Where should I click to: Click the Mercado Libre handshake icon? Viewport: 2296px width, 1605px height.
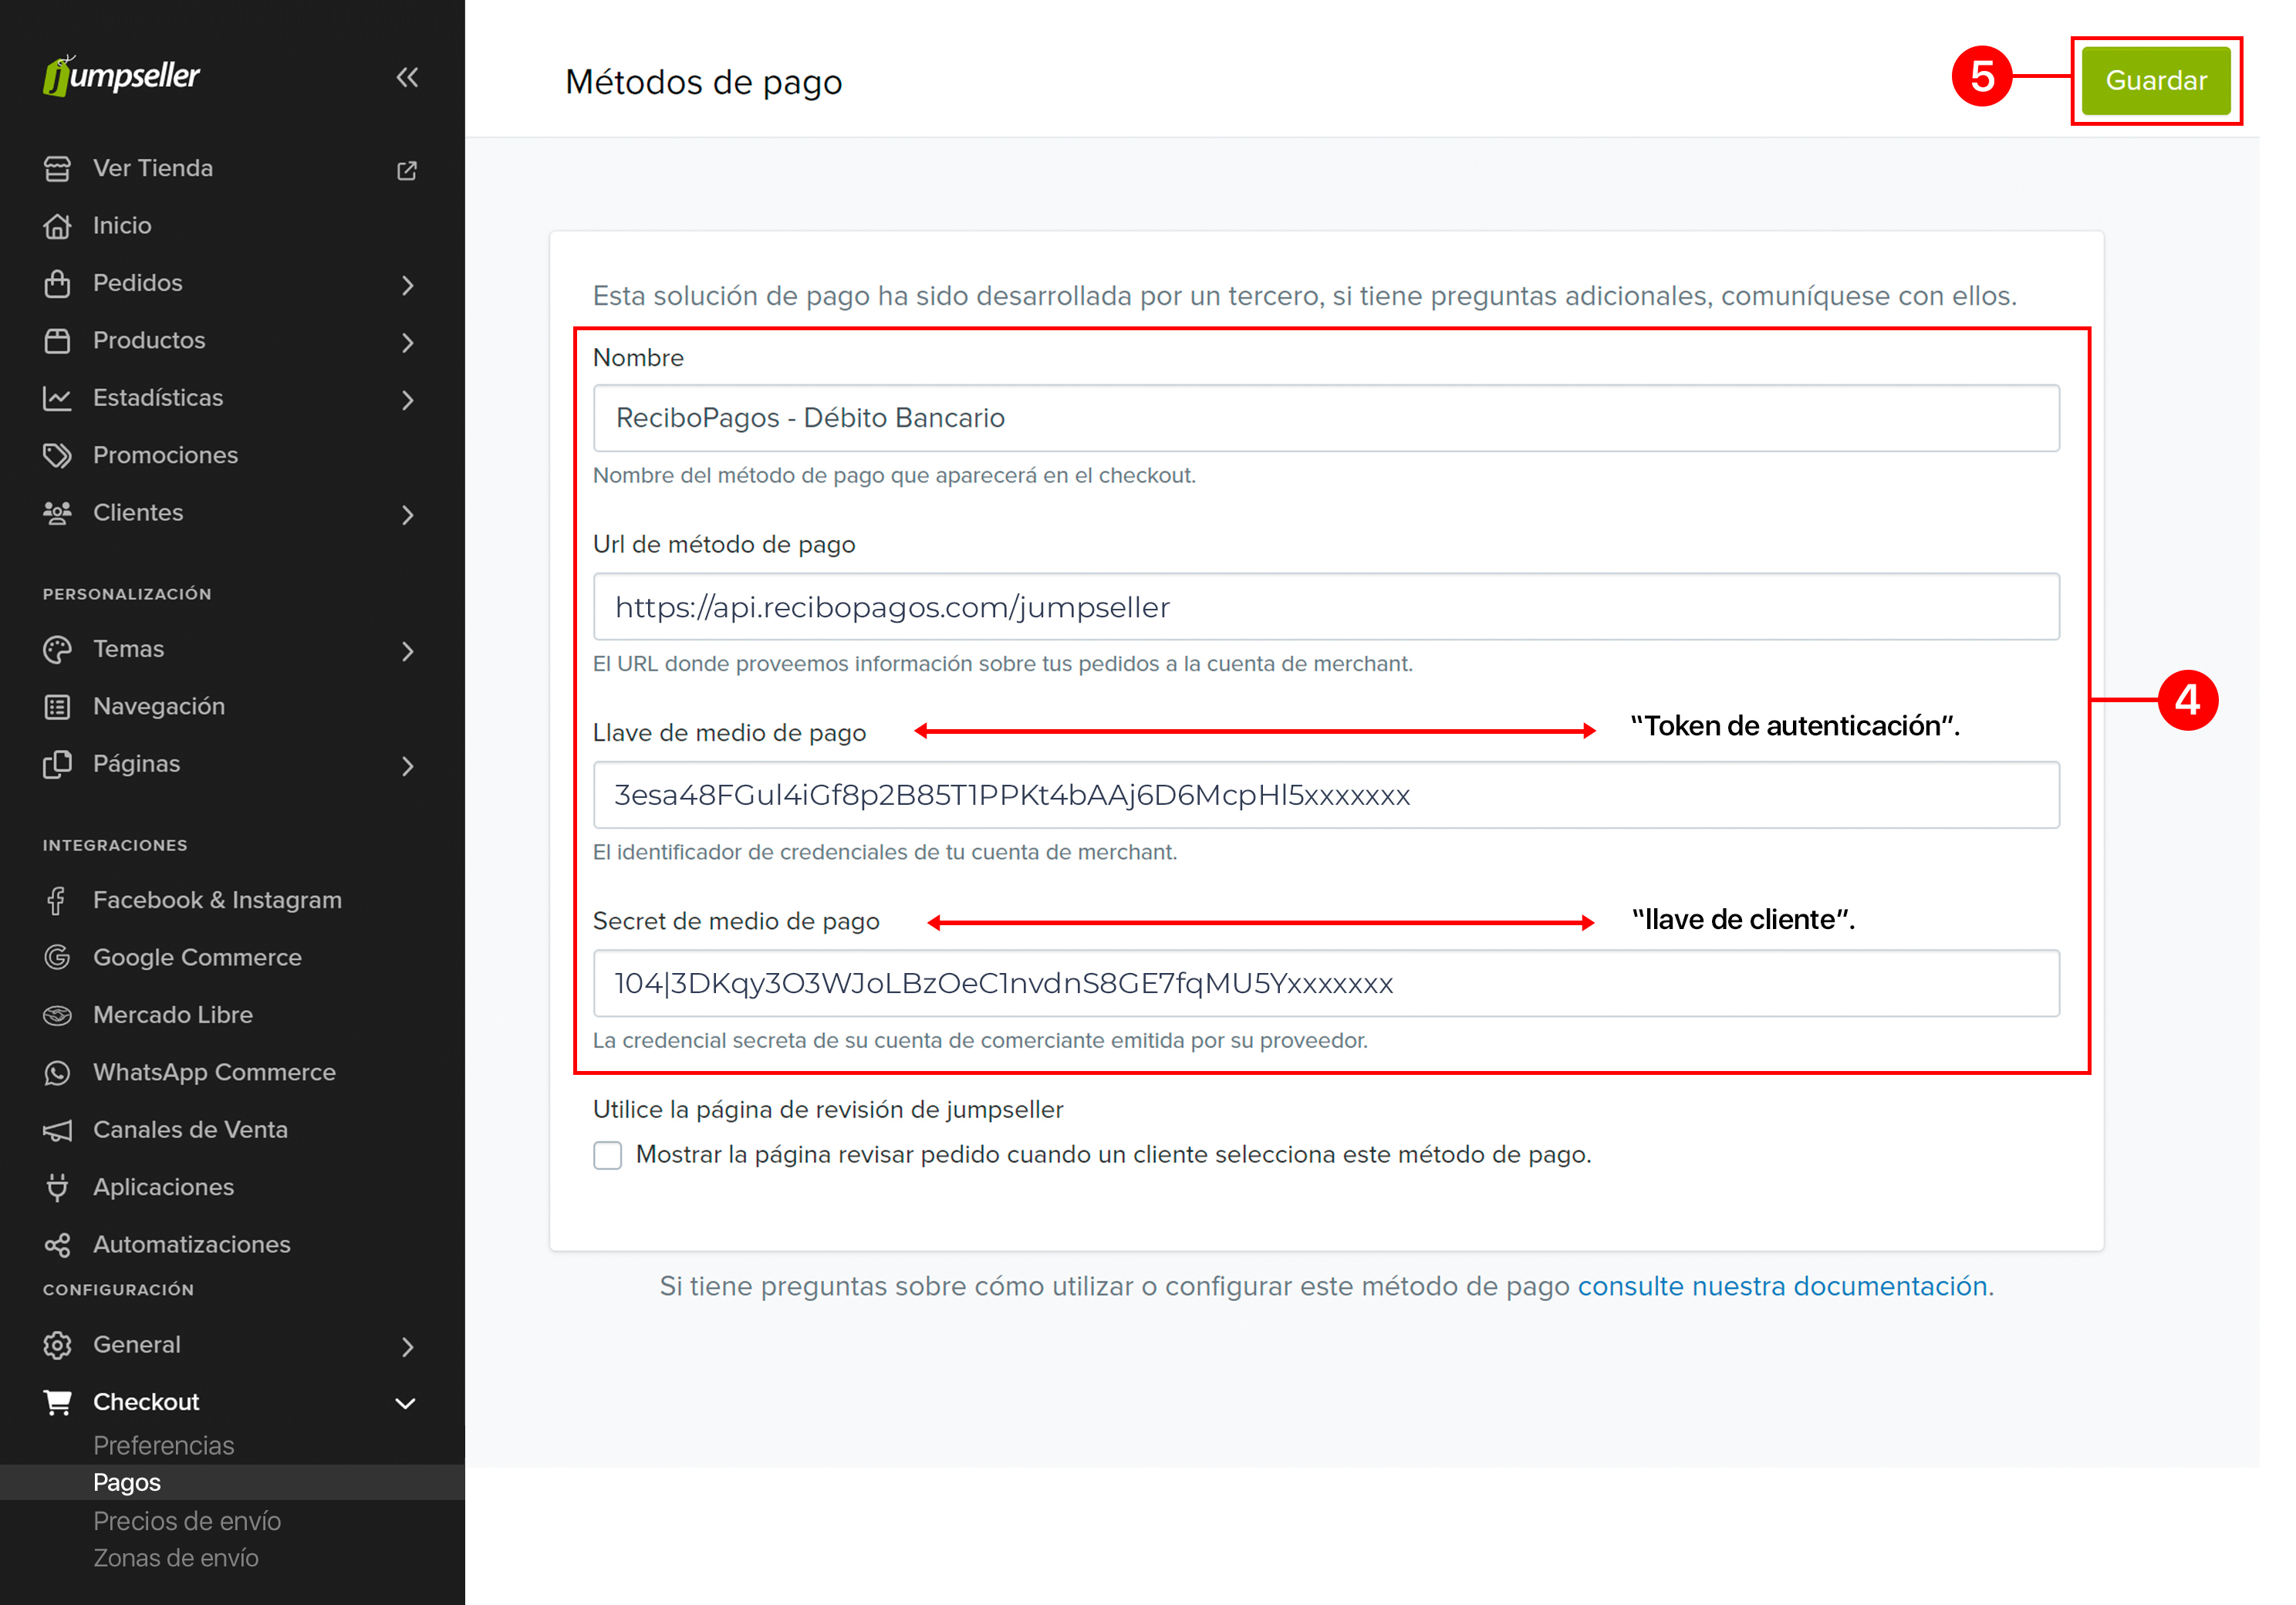click(x=57, y=1015)
